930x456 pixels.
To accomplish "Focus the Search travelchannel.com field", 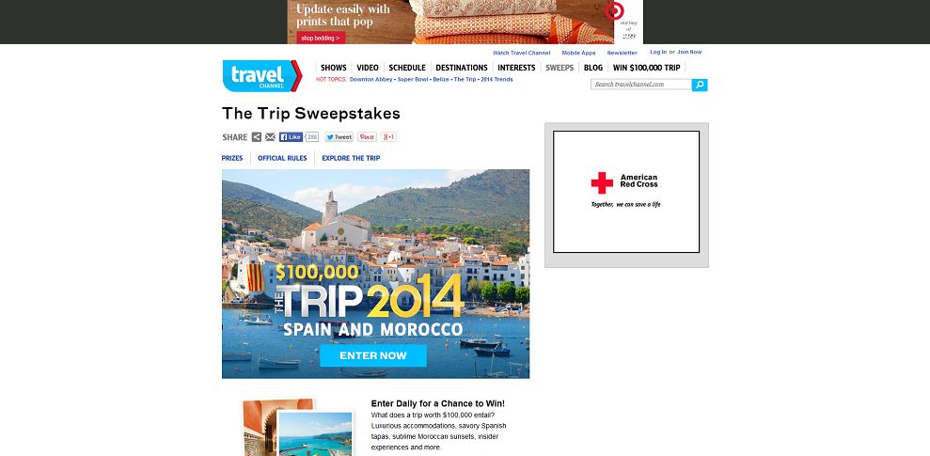I will point(641,85).
